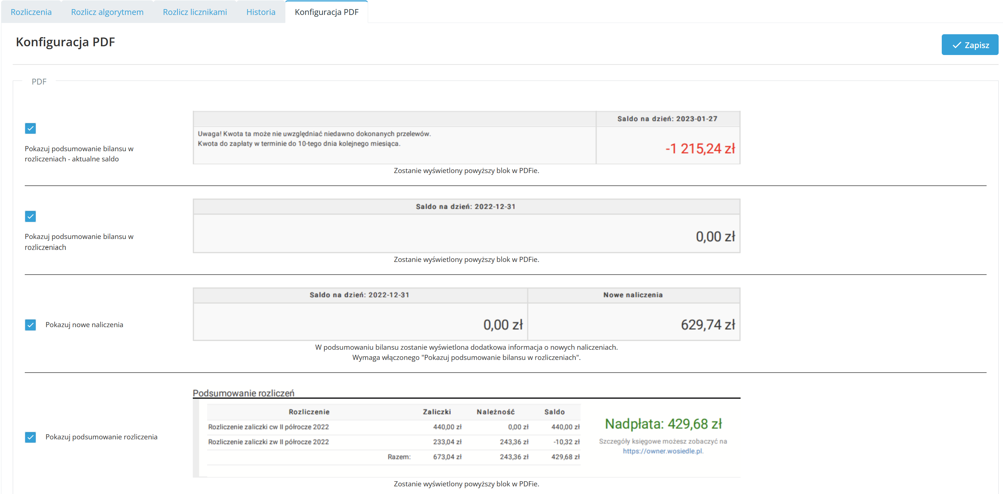1003x494 pixels.
Task: Click the Rozliczenie zaliczki zw row
Action: point(268,442)
